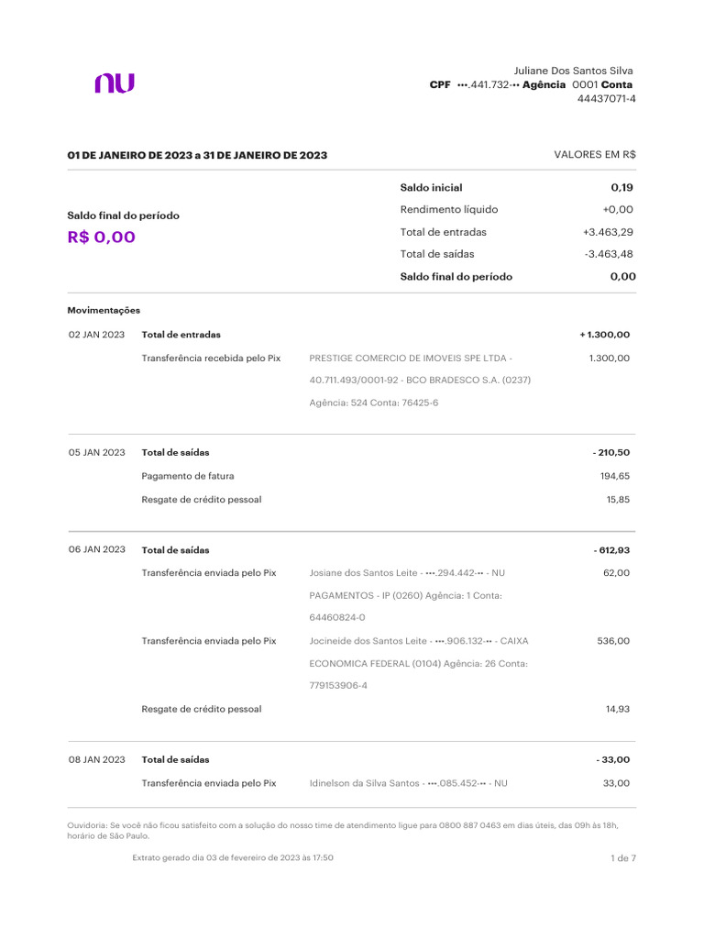Click the account holder name Juliane Dos Santos Silva

click(x=573, y=71)
